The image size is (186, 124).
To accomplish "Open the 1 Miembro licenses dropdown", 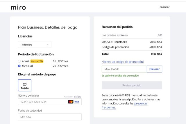I will [x=35, y=45].
